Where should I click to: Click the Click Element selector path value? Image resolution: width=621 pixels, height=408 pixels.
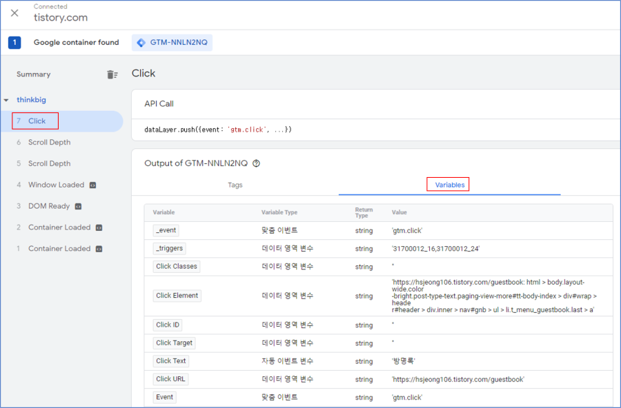(x=494, y=296)
